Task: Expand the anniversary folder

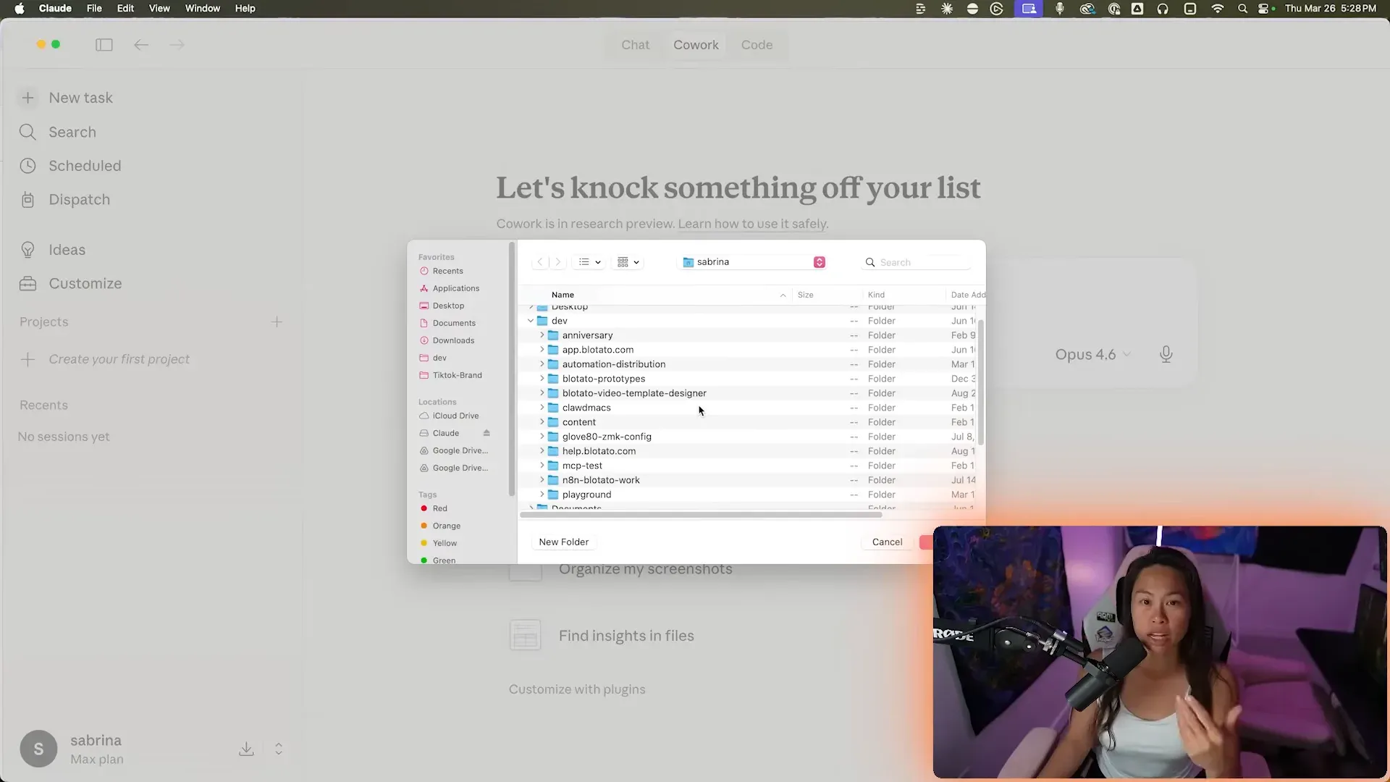Action: click(542, 335)
